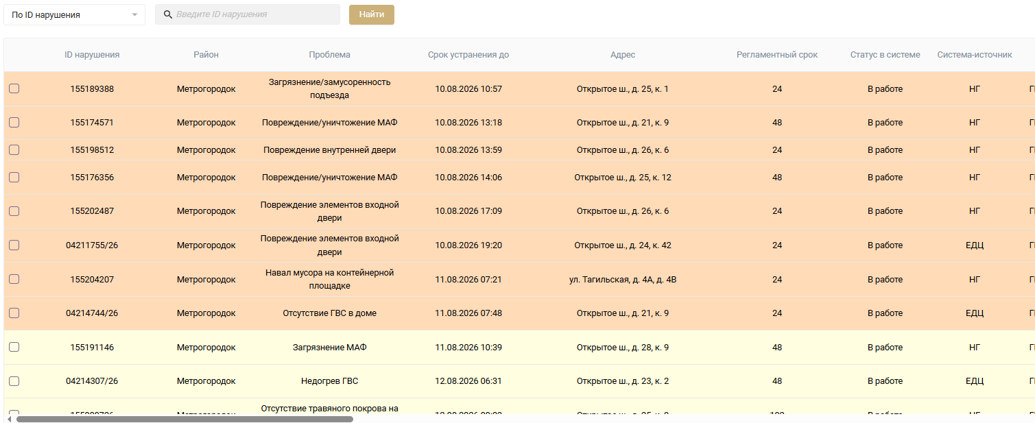1035x423 pixels.
Task: Click the 'Статус в системе' column header
Action: coord(885,55)
